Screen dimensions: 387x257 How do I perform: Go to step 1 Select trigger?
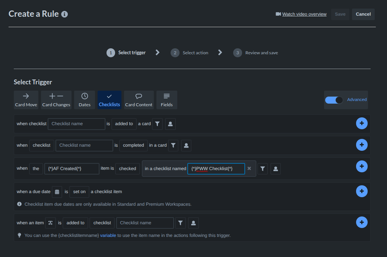[x=126, y=53]
